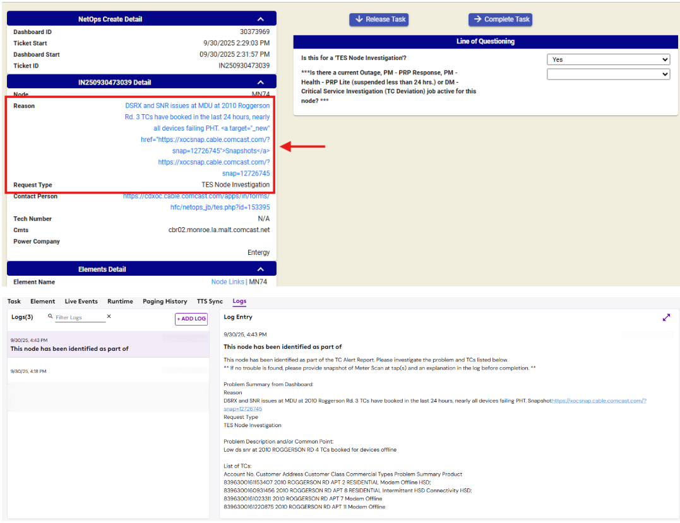Viewport: 680px width, 523px height.
Task: Collapse the IN250930473039 Detail section
Action: [x=261, y=83]
